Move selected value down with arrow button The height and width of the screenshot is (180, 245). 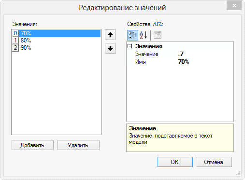(x=110, y=48)
